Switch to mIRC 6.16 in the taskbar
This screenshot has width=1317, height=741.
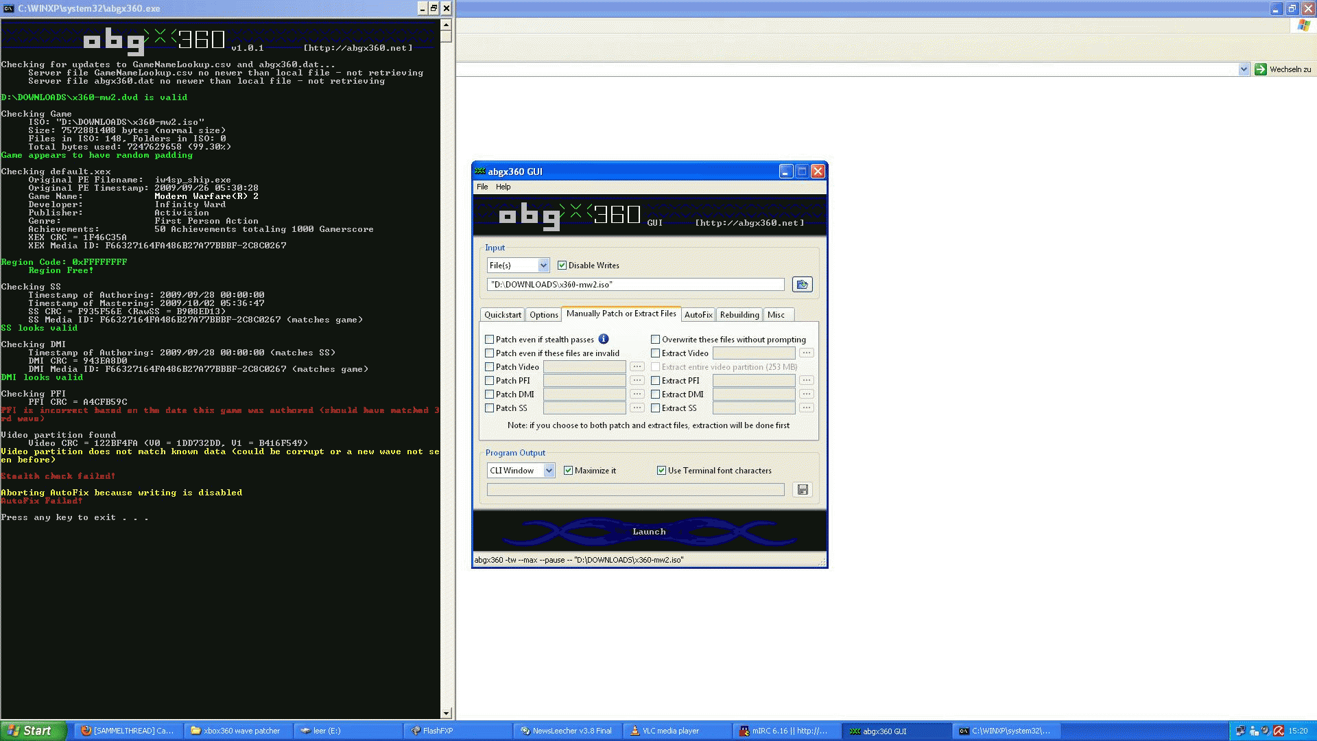point(787,731)
